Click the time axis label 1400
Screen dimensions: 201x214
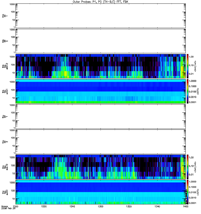pyautogui.click(x=185, y=207)
